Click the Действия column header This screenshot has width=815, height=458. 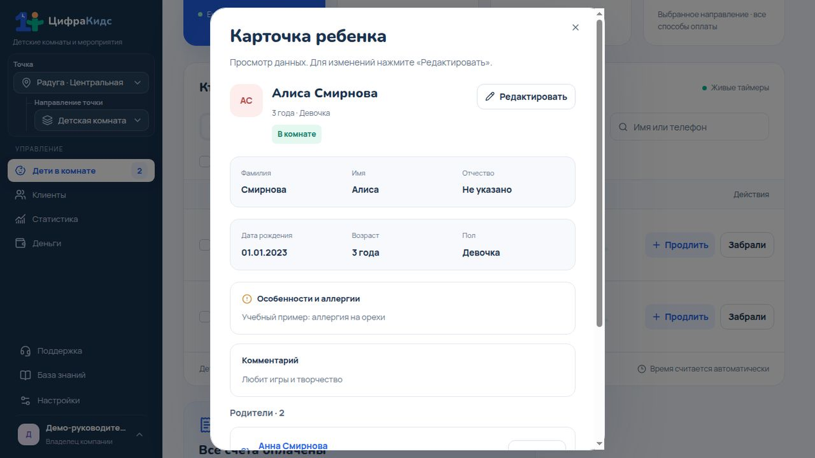click(751, 194)
